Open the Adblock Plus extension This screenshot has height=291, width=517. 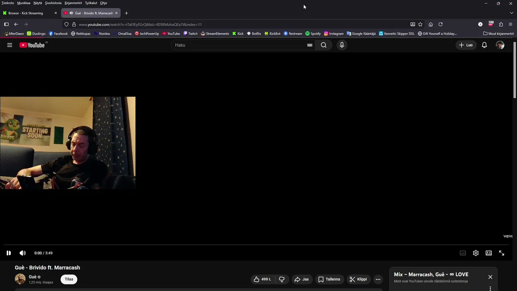click(491, 24)
